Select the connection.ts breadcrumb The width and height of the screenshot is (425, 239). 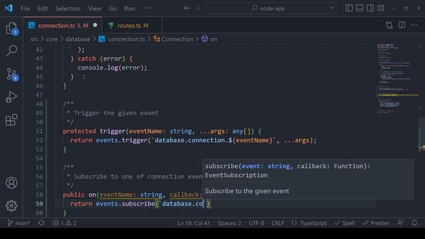click(122, 39)
